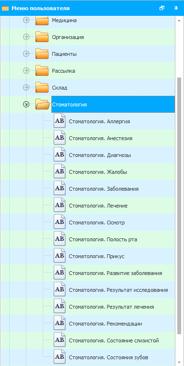
Task: Expand the Медицина tree node
Action: point(26,20)
